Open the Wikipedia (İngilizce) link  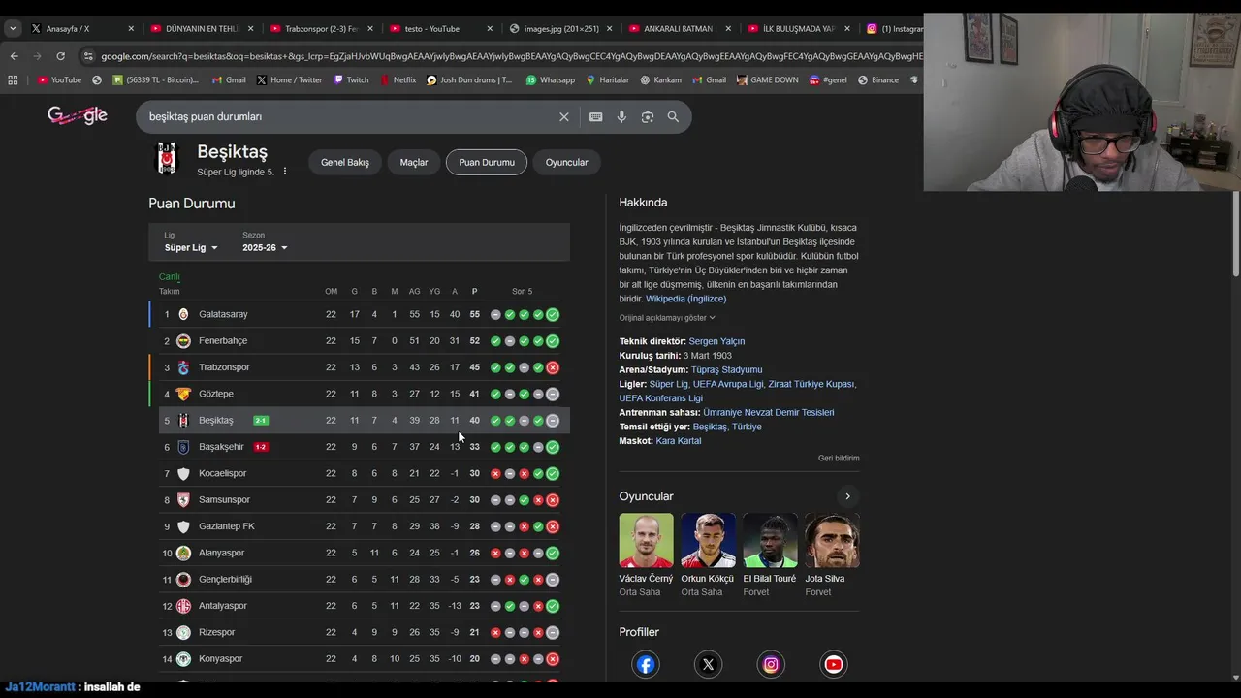coord(685,299)
